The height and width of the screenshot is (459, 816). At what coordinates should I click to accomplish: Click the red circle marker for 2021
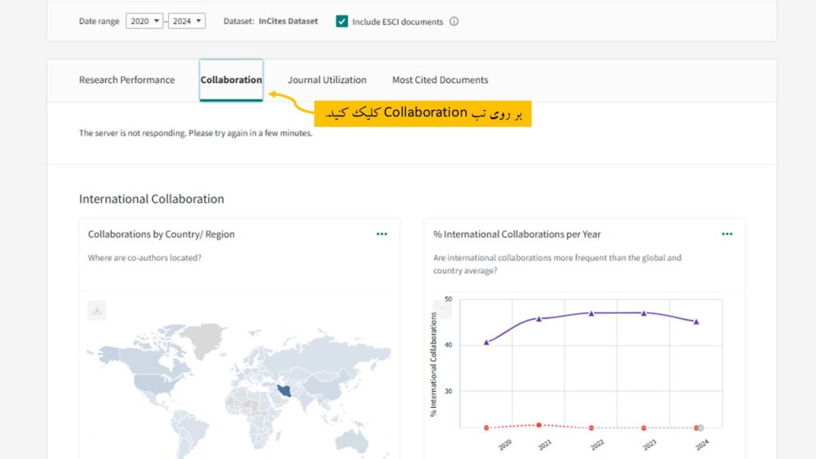click(539, 425)
